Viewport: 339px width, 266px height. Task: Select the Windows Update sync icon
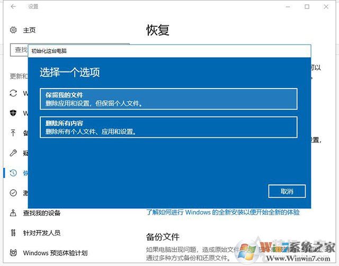click(13, 93)
